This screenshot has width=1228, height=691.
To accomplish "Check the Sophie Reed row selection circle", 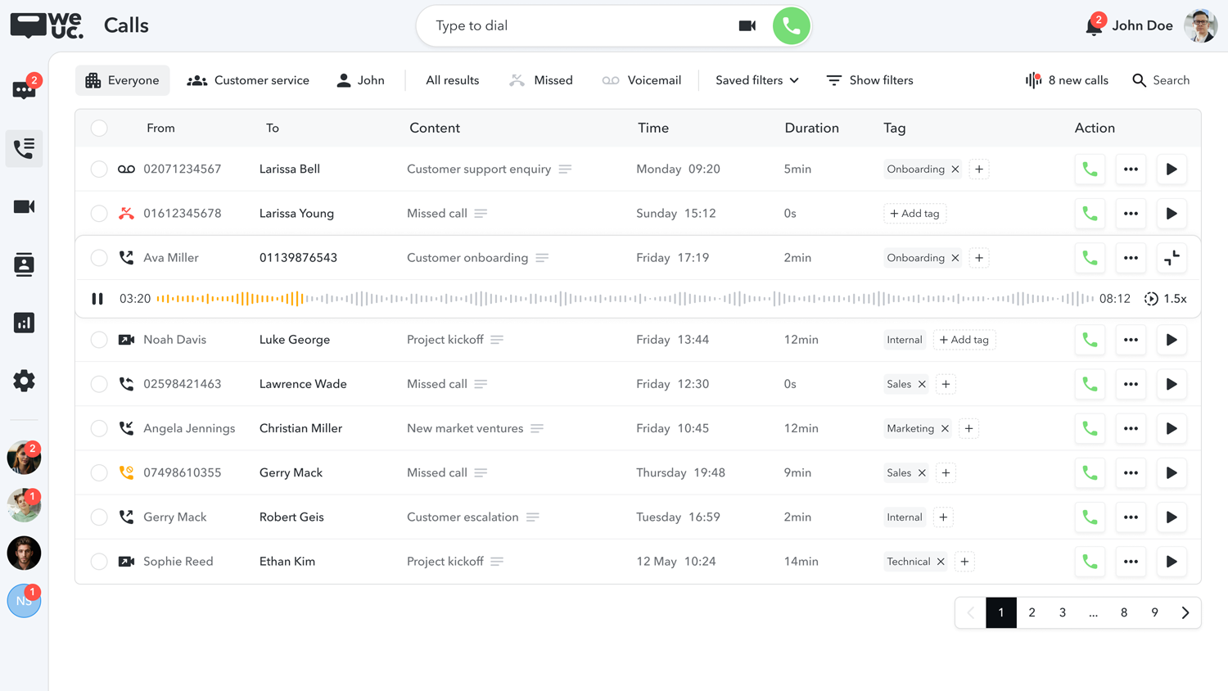I will [99, 562].
